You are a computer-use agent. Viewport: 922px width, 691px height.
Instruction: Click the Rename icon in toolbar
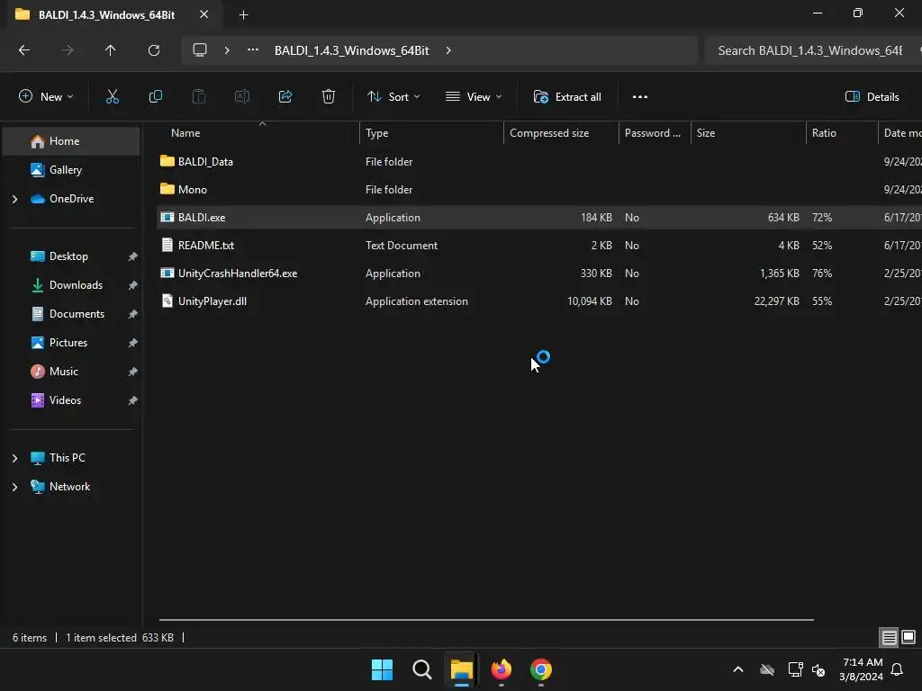point(241,97)
